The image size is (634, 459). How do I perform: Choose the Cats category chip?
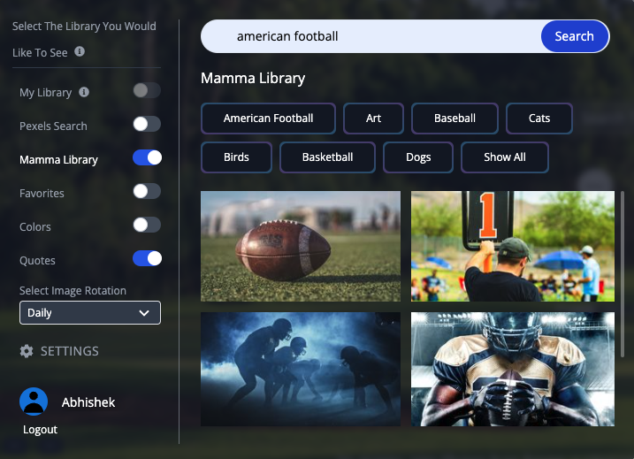pos(539,119)
